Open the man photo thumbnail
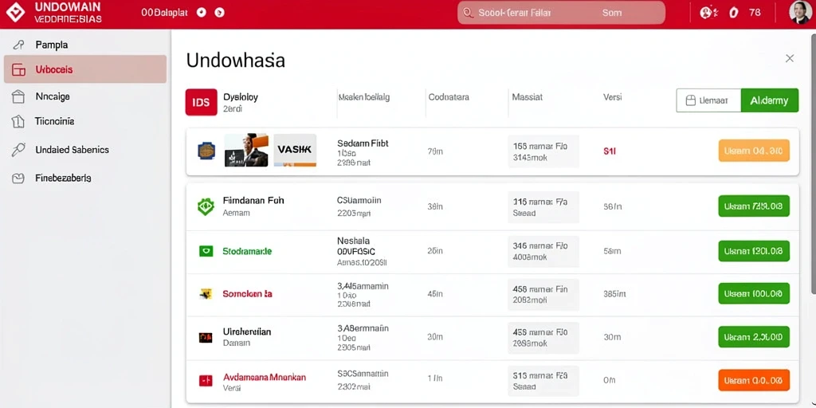This screenshot has height=408, width=816. point(246,150)
